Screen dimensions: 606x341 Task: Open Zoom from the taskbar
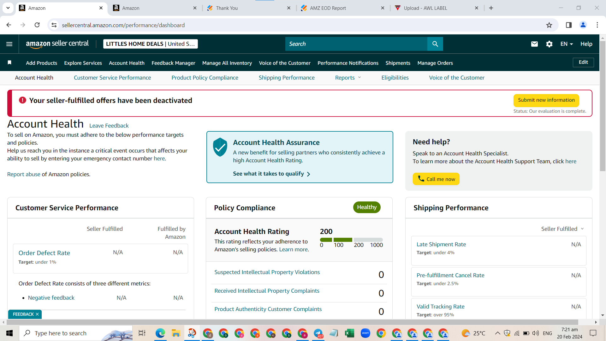[365, 333]
